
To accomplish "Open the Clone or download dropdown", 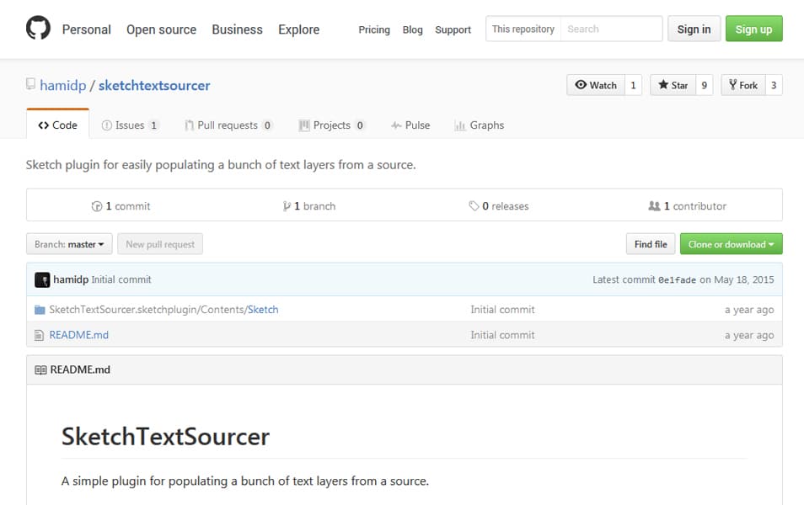I will [x=730, y=244].
